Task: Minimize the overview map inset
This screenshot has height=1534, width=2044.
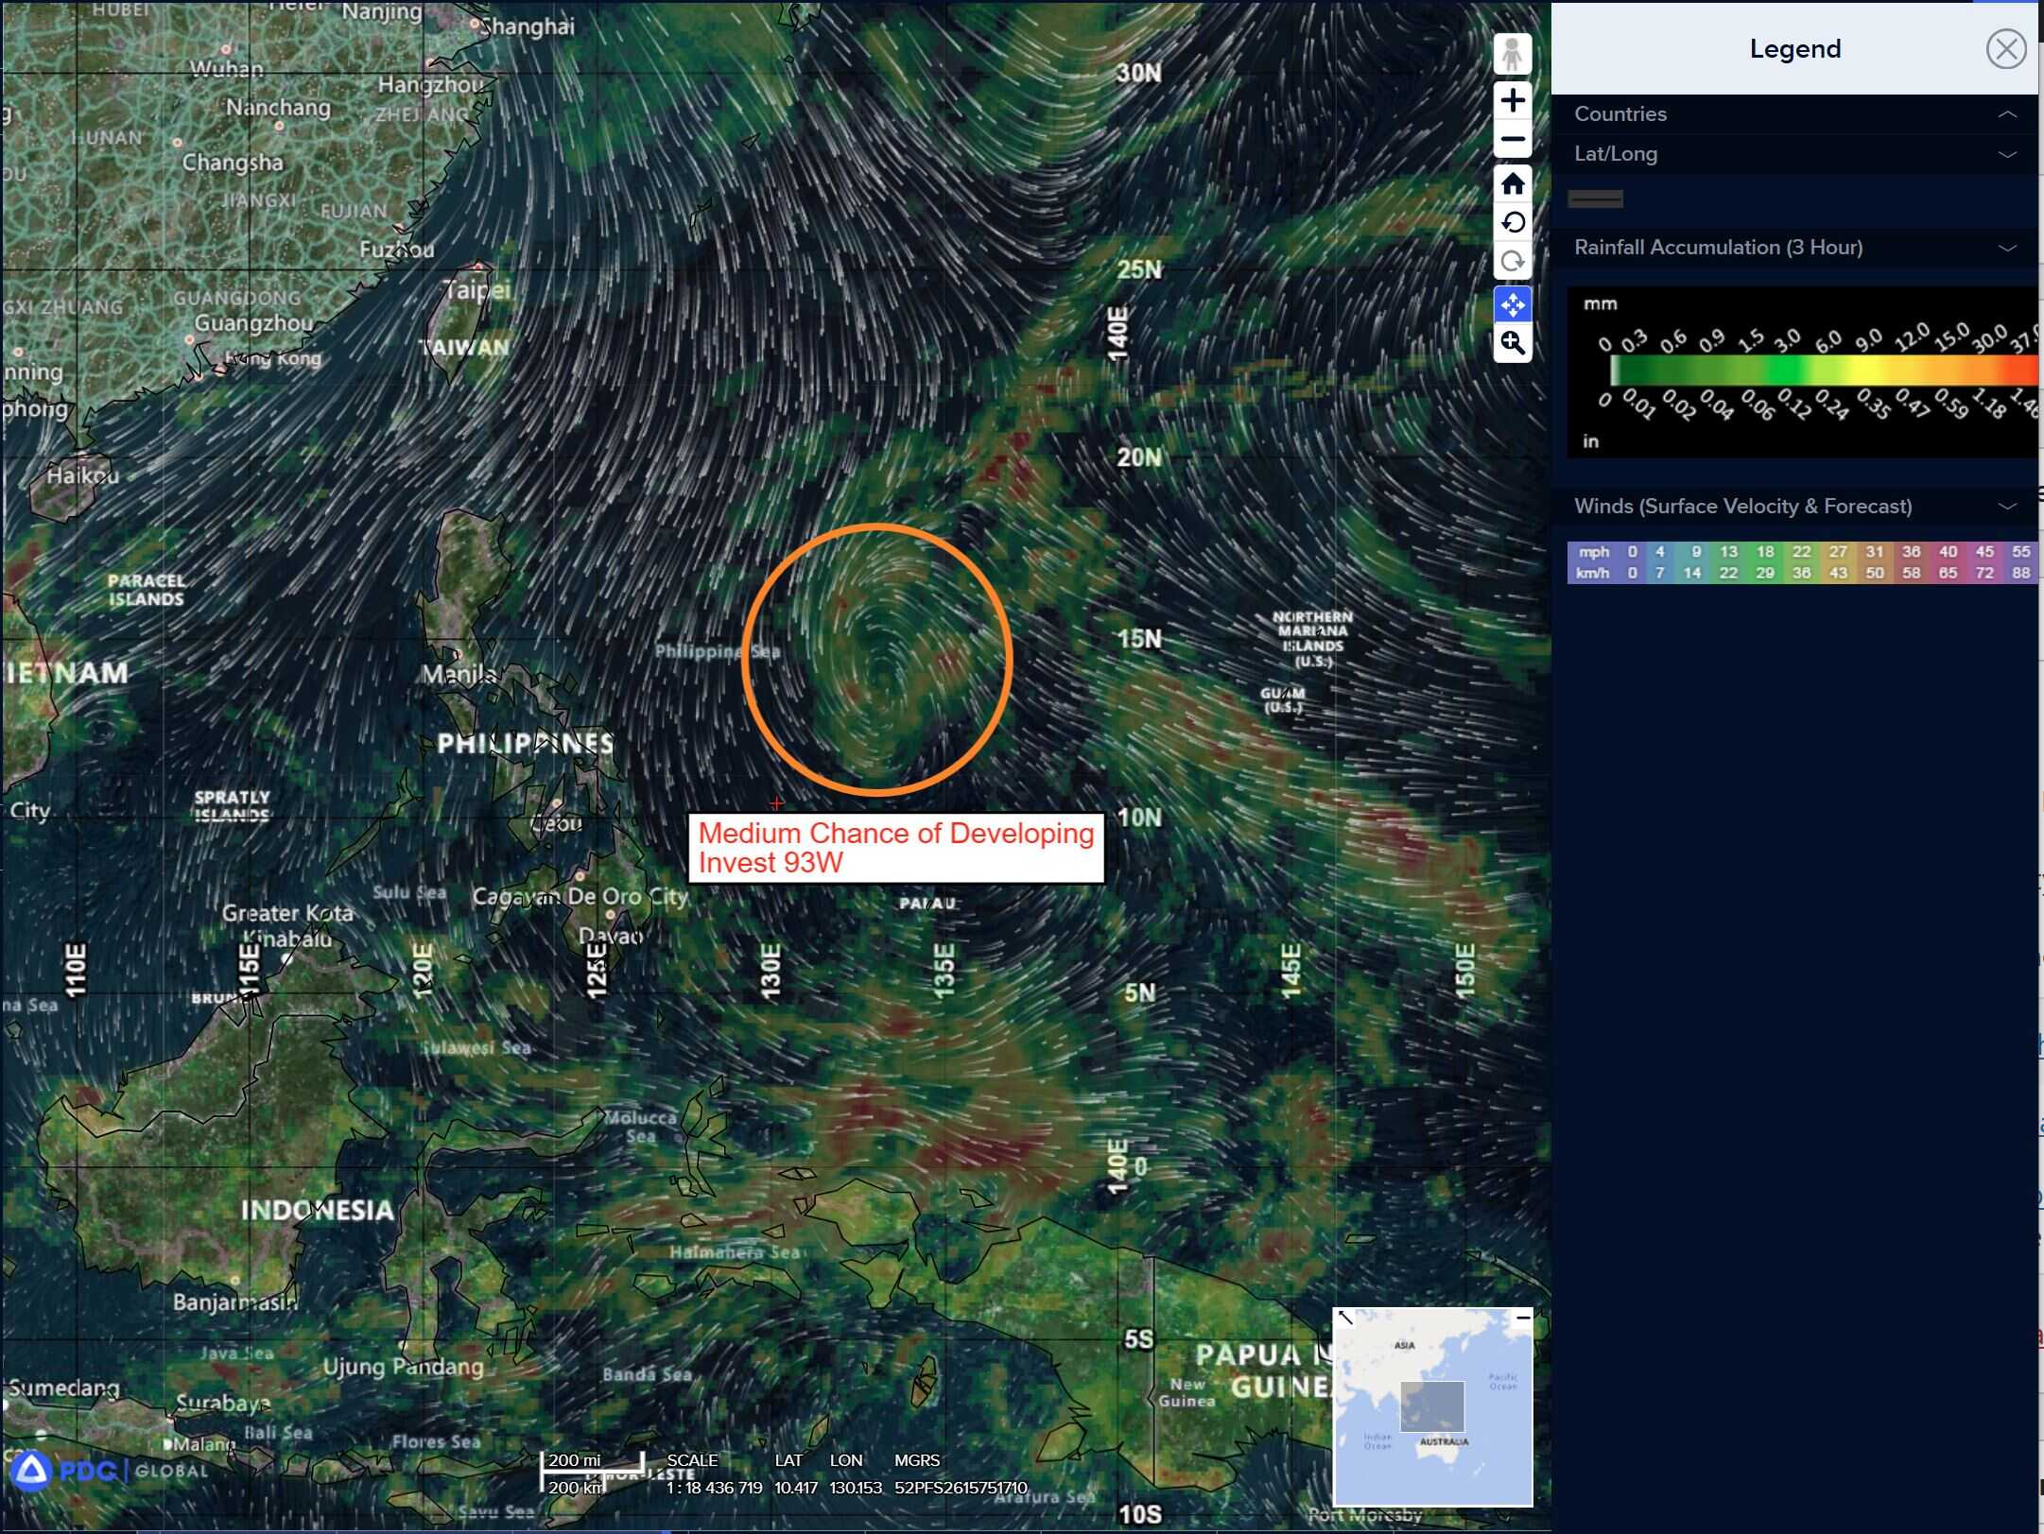Action: click(x=1522, y=1317)
